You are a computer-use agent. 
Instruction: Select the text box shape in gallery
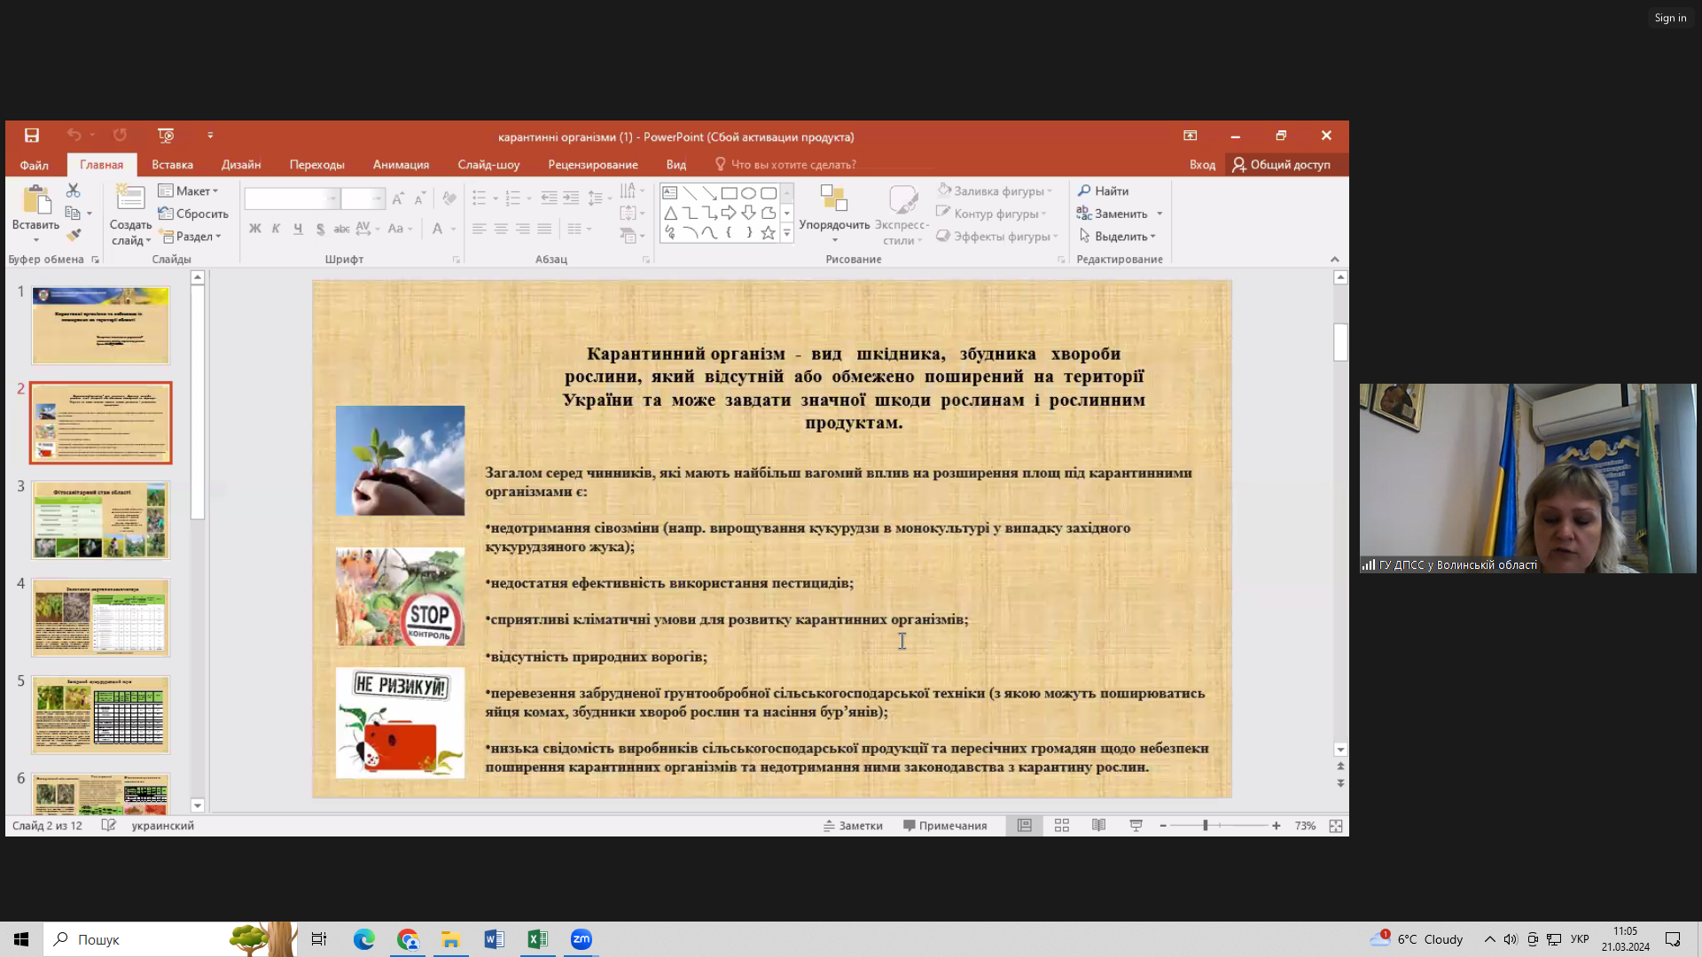pos(670,193)
